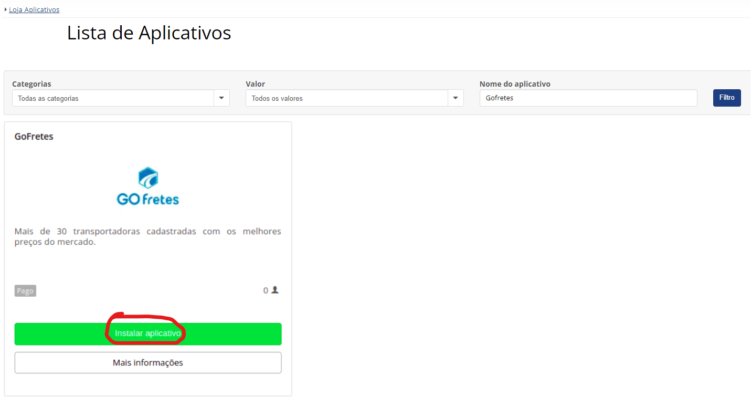
Task: Click the Categorias field label
Action: pyautogui.click(x=31, y=84)
